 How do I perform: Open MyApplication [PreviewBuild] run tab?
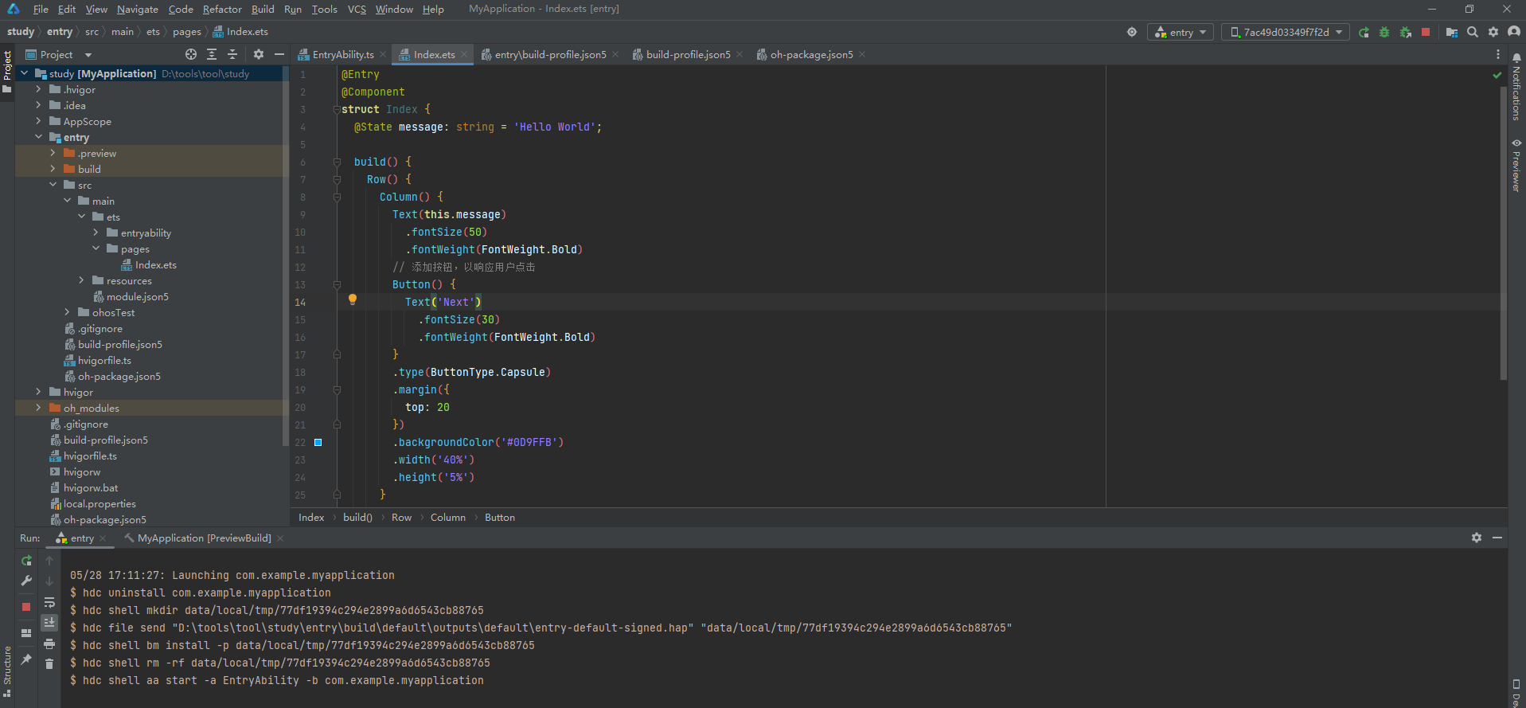(204, 538)
